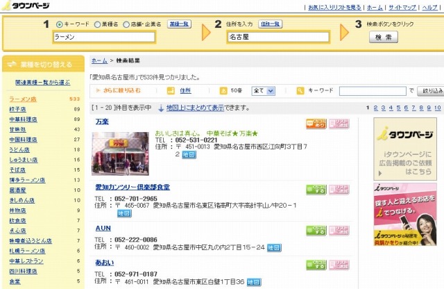Click green くちコミ icon for 愛知カンツリー倶楽部食堂
Viewport: 444px width, 289px height.
(316, 190)
